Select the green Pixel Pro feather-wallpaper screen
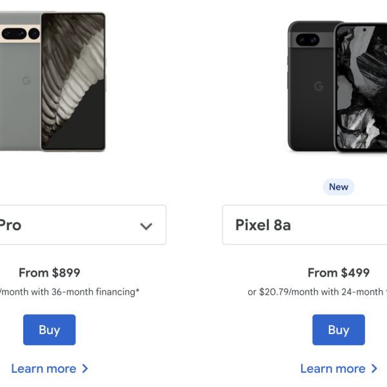The image size is (387, 387). [72, 81]
